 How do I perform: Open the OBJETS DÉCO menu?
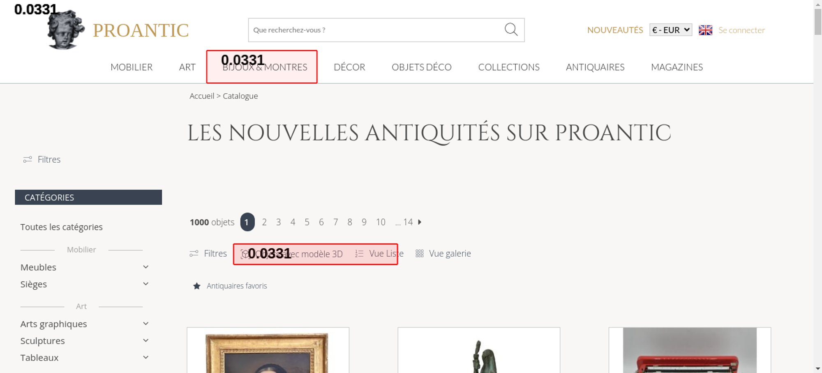tap(422, 67)
